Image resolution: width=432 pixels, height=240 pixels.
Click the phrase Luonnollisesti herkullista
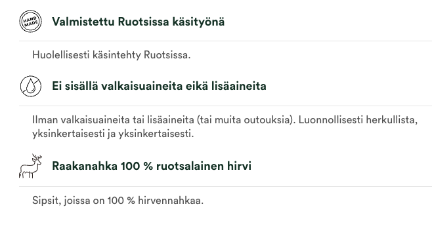click(358, 120)
